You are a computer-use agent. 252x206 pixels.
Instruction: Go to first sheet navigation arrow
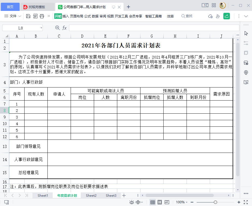tap(6, 195)
